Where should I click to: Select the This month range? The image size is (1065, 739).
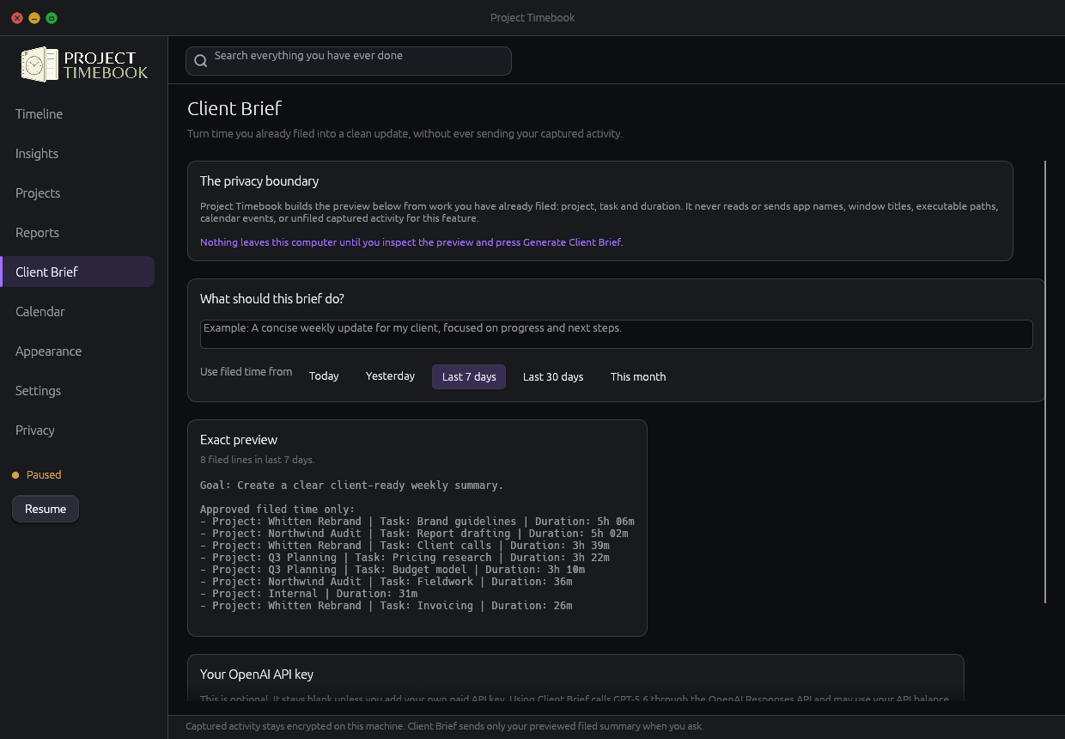pyautogui.click(x=638, y=376)
